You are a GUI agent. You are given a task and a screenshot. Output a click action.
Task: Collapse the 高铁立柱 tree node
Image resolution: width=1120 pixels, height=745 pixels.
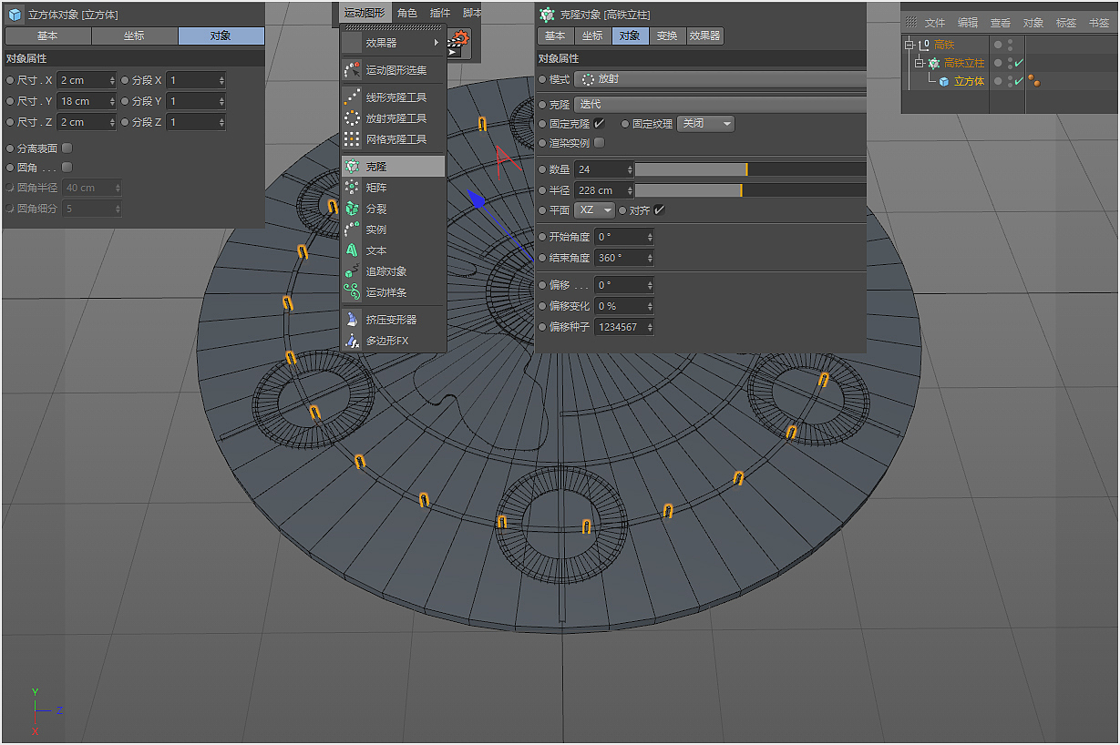pyautogui.click(x=920, y=63)
